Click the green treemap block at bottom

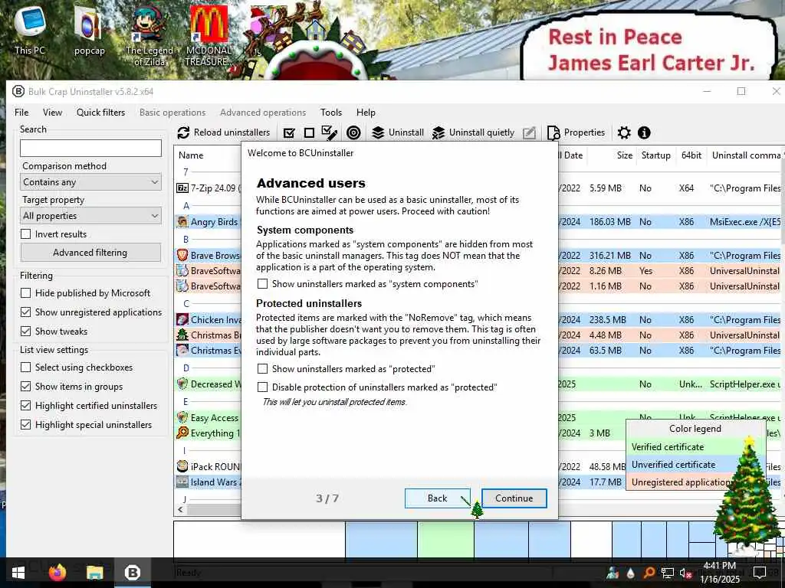[x=445, y=539]
